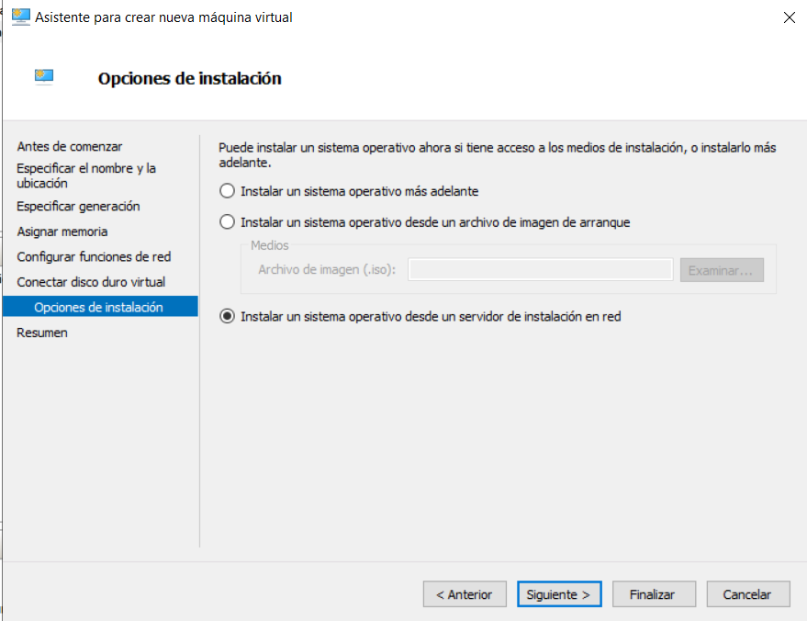Select 'Instalar un sistema operativo más adelante'
Screen dimensions: 807x621
click(227, 191)
